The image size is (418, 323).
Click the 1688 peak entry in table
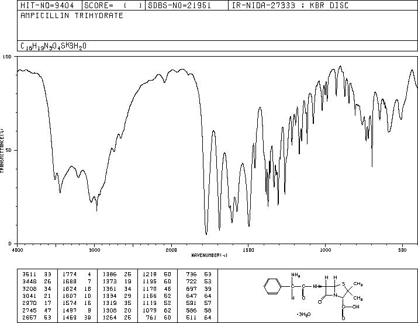(77, 282)
